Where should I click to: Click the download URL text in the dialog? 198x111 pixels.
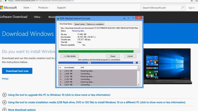(x=99, y=28)
